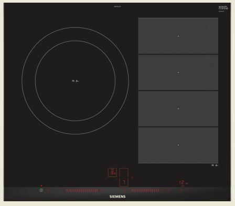Tap the small model text at top centre
The height and width of the screenshot is (206, 235).
tap(117, 6)
